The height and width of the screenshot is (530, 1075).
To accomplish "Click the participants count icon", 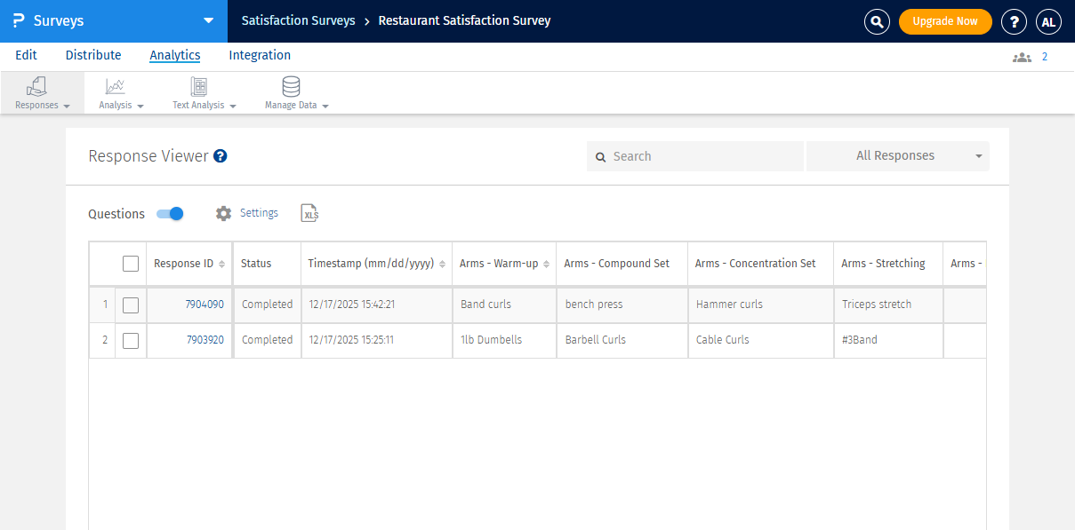I will click(x=1022, y=56).
